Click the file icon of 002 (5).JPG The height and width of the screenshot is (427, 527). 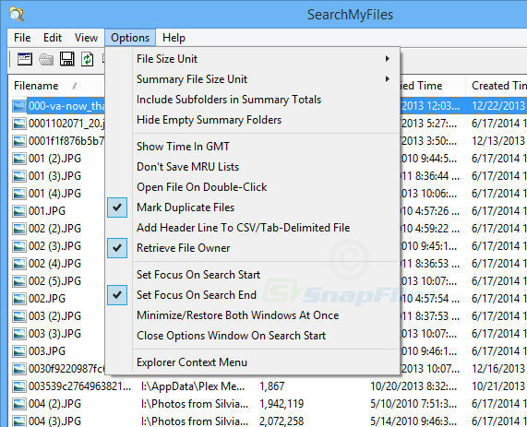19,281
